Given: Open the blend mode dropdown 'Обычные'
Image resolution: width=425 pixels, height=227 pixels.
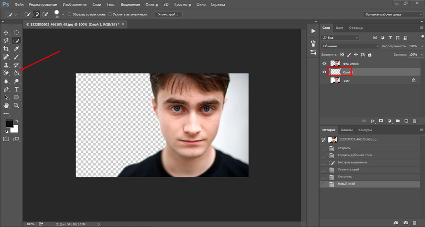Looking at the screenshot, I should pyautogui.click(x=350, y=46).
